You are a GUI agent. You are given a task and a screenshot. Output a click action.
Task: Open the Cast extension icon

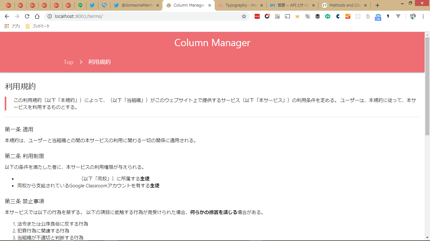(287, 16)
